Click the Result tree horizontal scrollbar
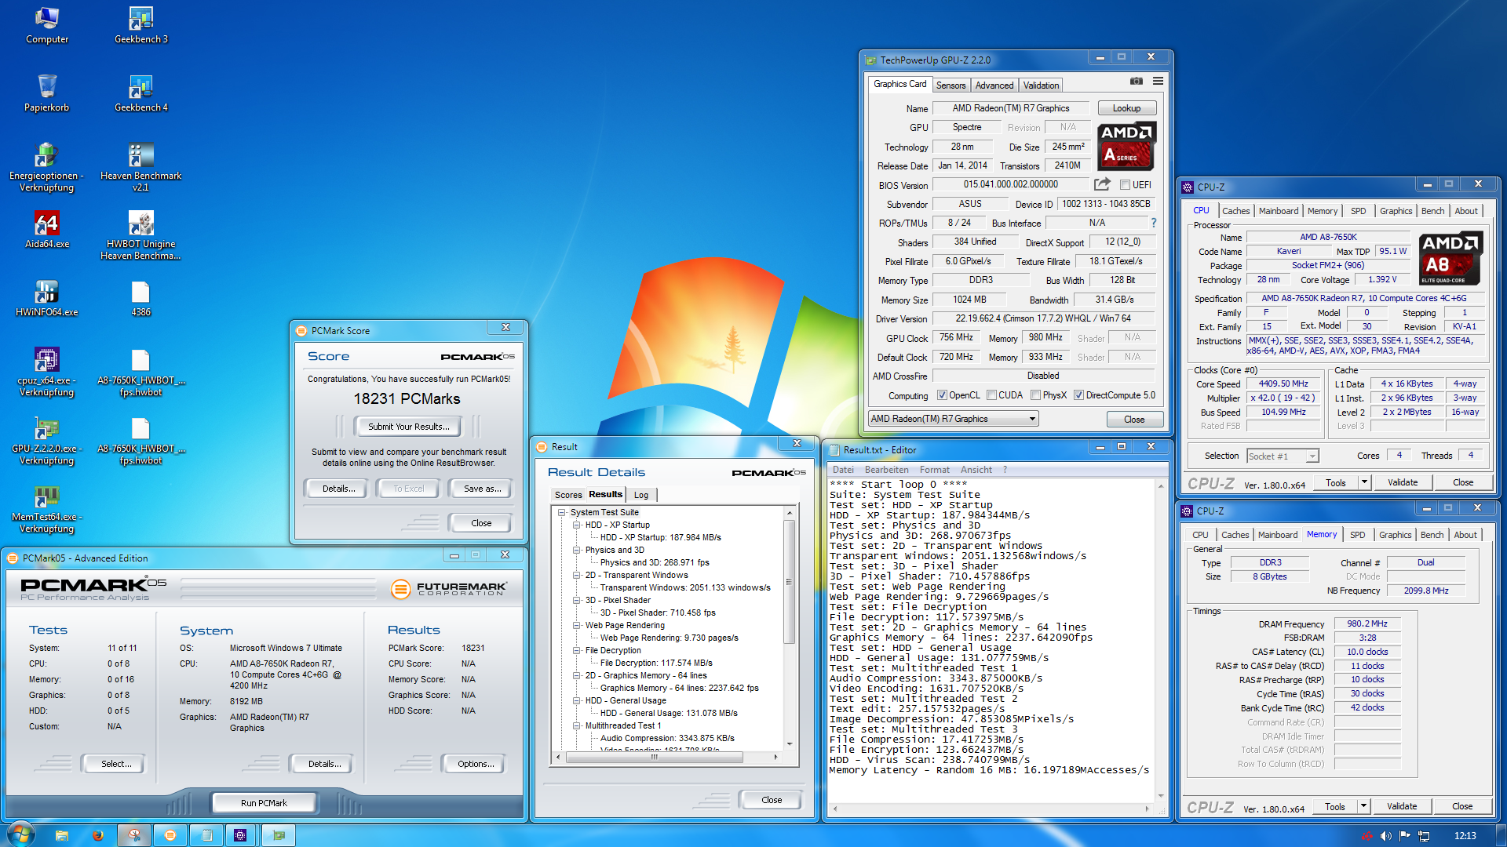Screen dimensions: 1507x847 tap(666, 757)
